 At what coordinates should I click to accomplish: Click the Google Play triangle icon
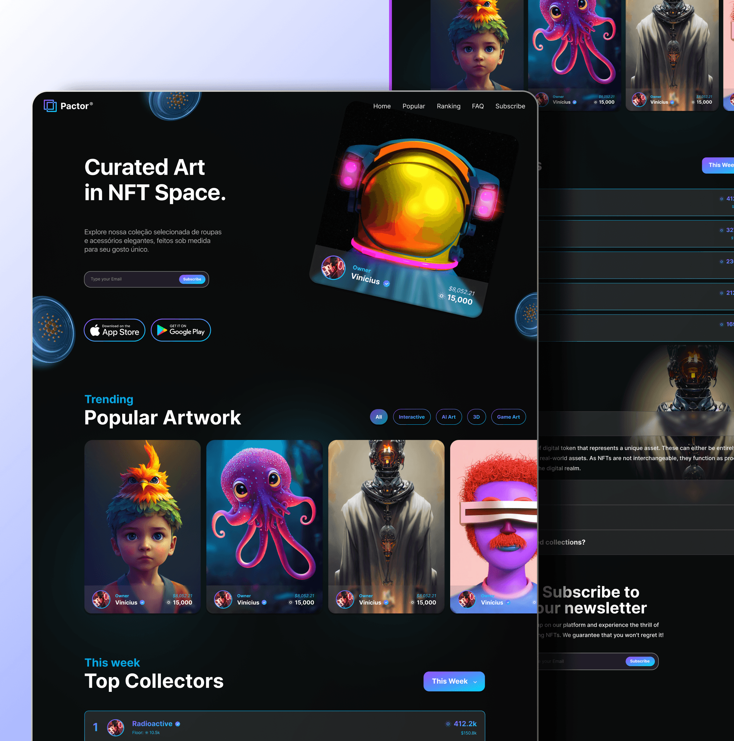click(x=162, y=330)
